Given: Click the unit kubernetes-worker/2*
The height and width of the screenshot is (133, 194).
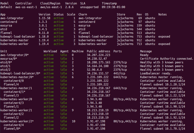Looking at the screenshot, I should pos(17,121).
